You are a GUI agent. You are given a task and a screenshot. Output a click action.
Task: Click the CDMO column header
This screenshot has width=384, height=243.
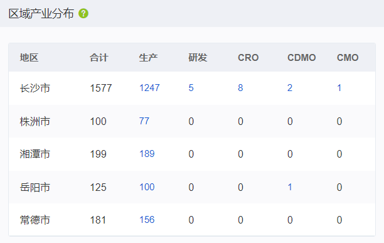pos(301,58)
